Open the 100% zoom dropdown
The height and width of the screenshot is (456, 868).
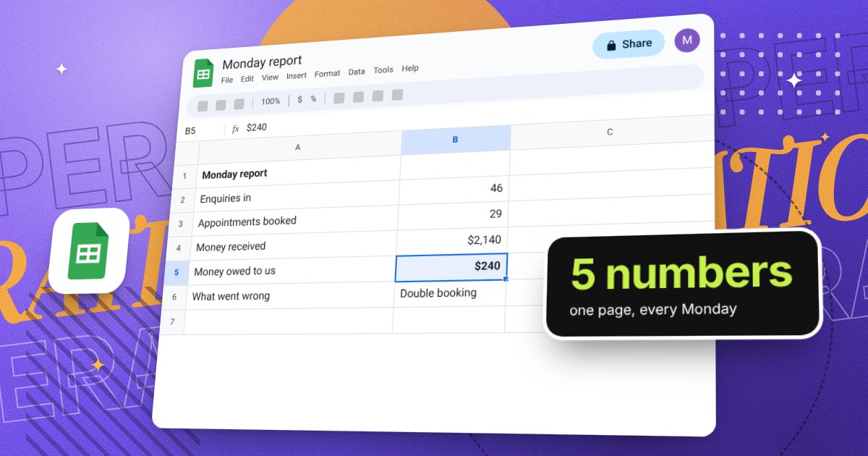click(271, 101)
